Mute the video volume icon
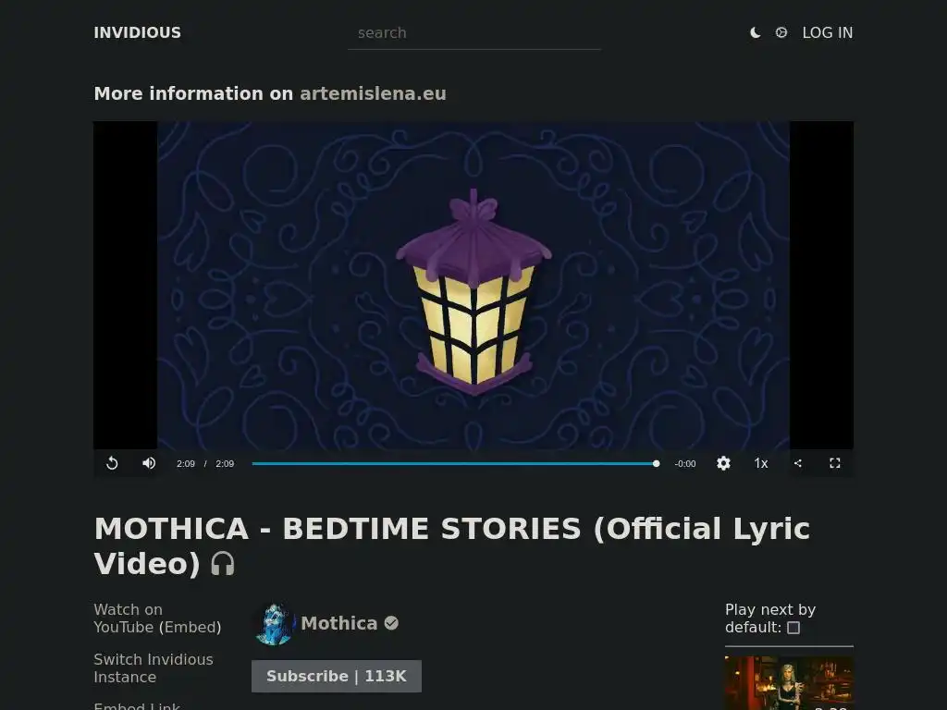 149,463
